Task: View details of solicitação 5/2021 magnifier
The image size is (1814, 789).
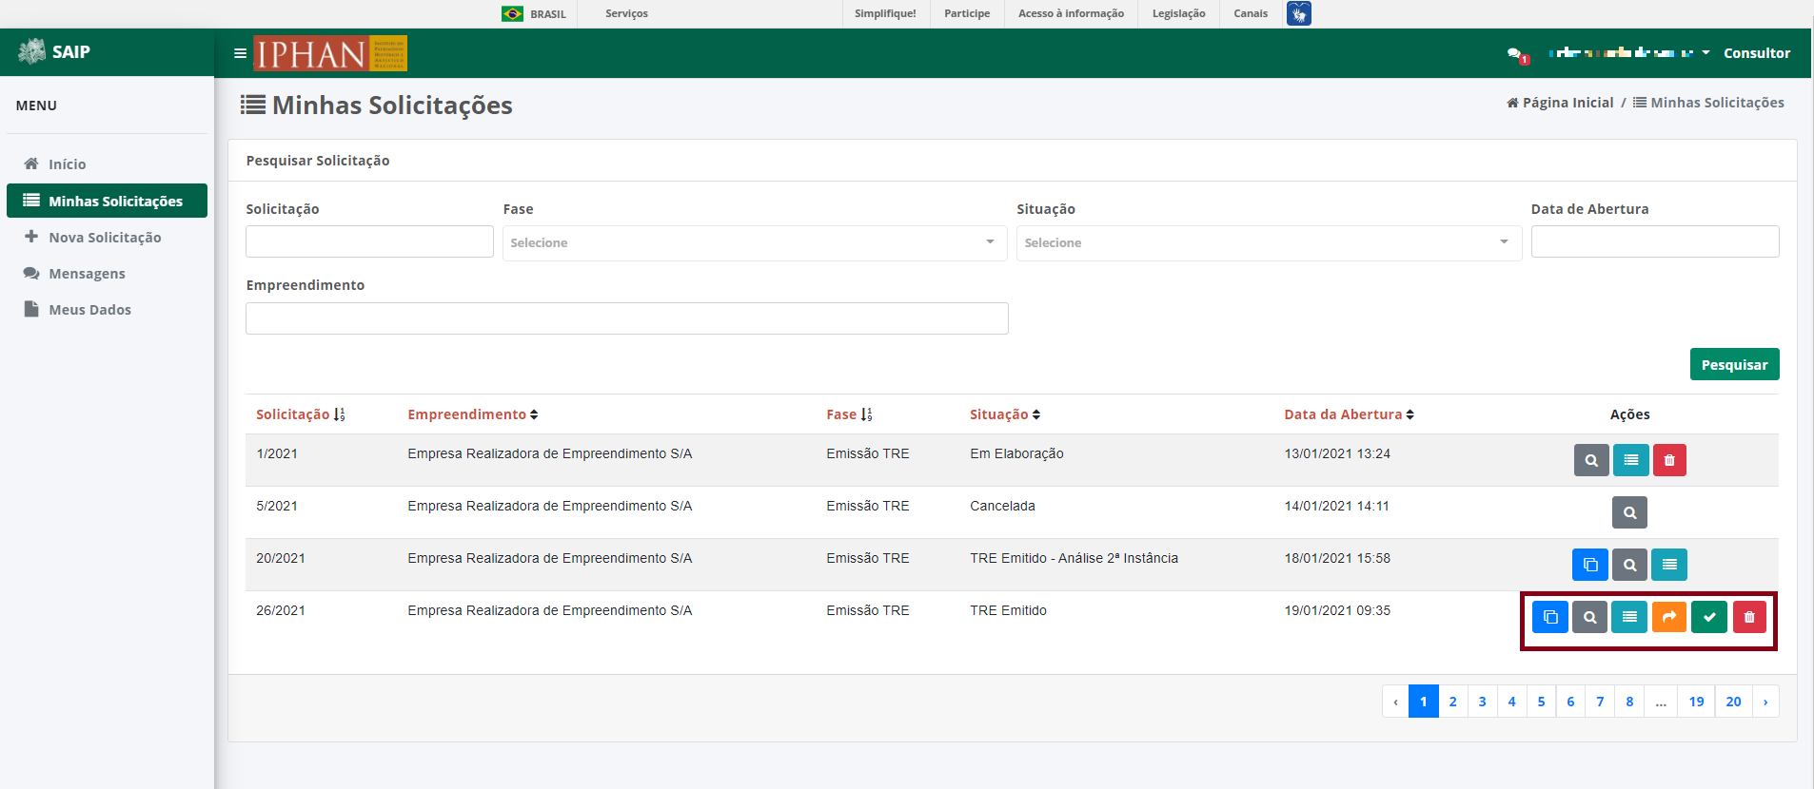Action: click(x=1629, y=512)
